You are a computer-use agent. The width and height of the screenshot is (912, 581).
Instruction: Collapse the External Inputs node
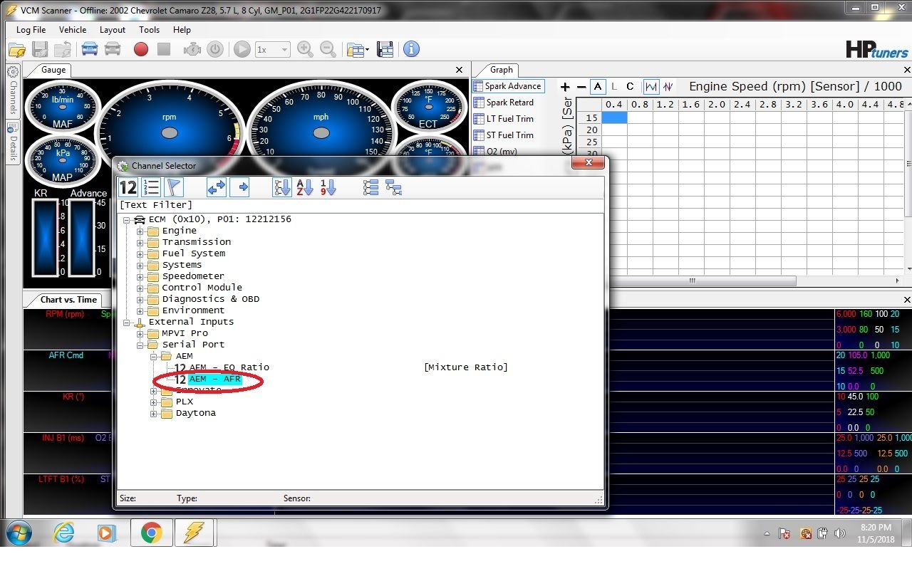click(127, 323)
